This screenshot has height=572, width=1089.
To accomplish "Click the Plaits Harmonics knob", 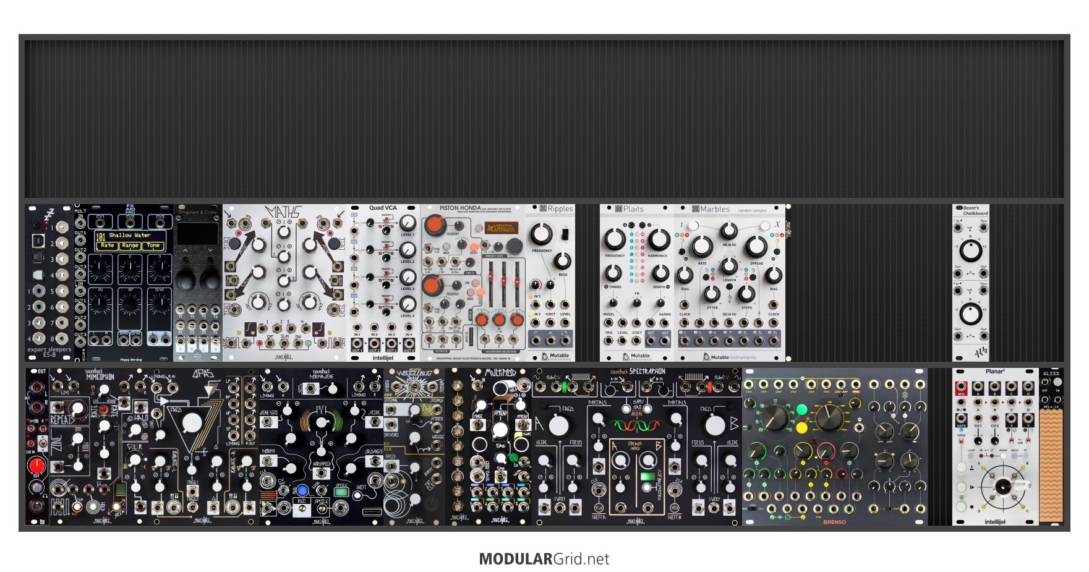I will point(659,239).
